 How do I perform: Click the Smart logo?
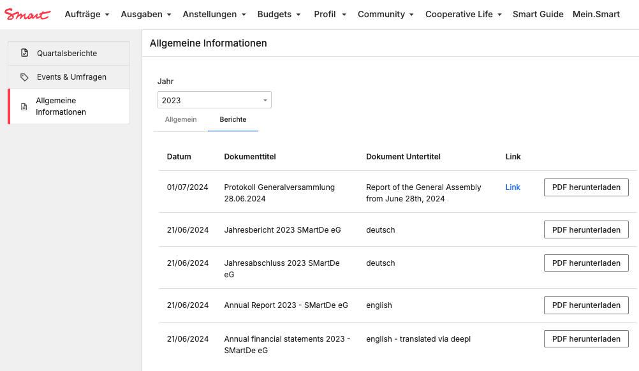(27, 14)
